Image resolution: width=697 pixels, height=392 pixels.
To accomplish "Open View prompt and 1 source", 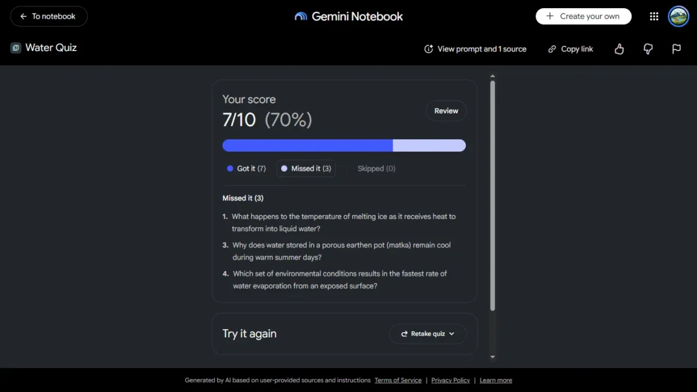I will [x=475, y=49].
